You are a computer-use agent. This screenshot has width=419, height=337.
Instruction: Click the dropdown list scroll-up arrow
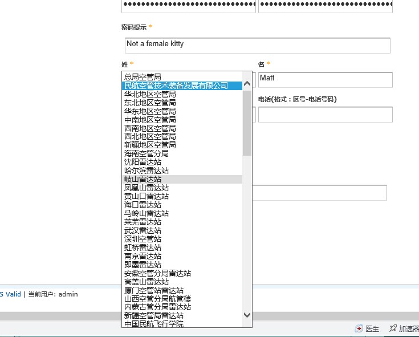pos(247,84)
